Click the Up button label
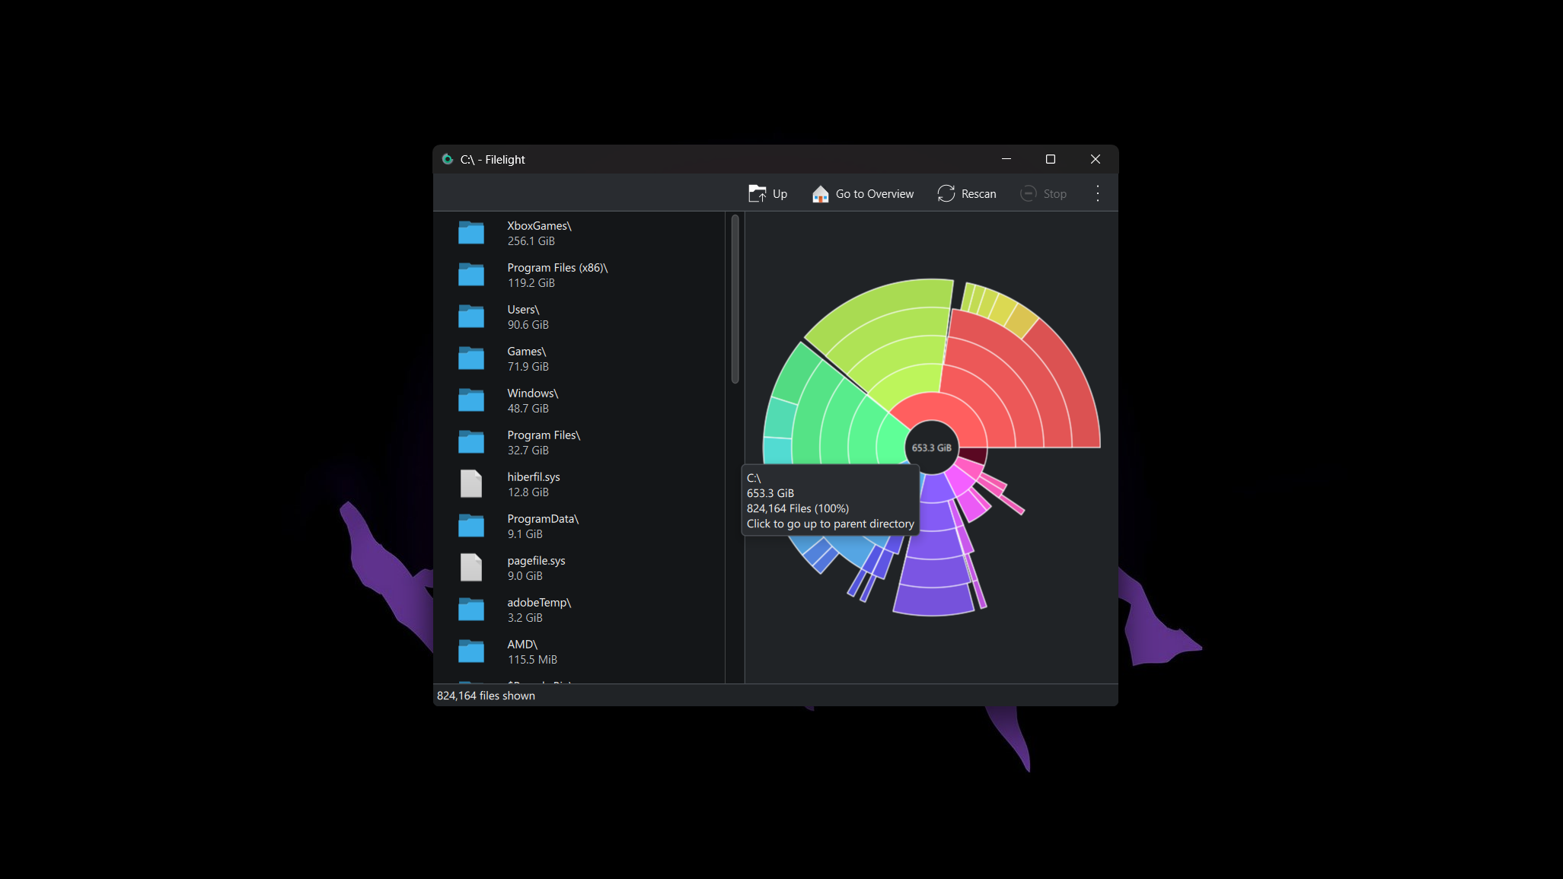Viewport: 1563px width, 879px height. tap(780, 194)
